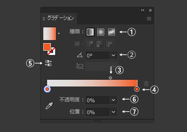
Task: Select the radial gradient type icon
Action: point(101,32)
